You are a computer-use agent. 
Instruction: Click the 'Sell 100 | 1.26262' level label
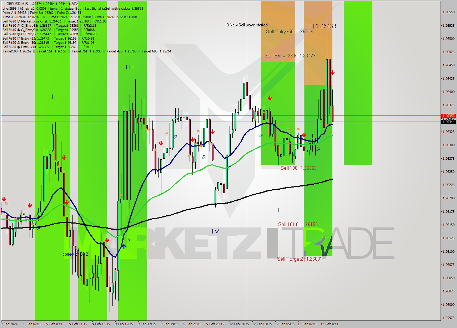pyautogui.click(x=298, y=168)
